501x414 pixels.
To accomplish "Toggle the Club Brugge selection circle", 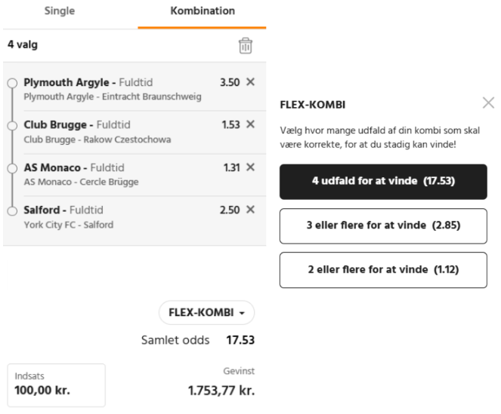I will coord(12,125).
